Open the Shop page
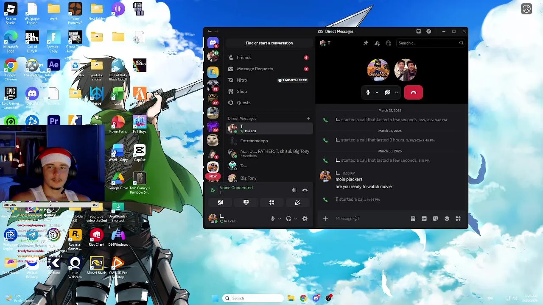The height and width of the screenshot is (305, 543). coord(269,91)
